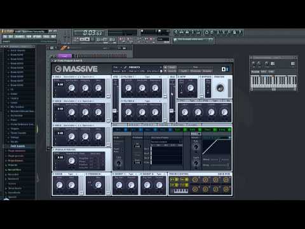Click the Master volume knob
305x229 pixels.
220,88
